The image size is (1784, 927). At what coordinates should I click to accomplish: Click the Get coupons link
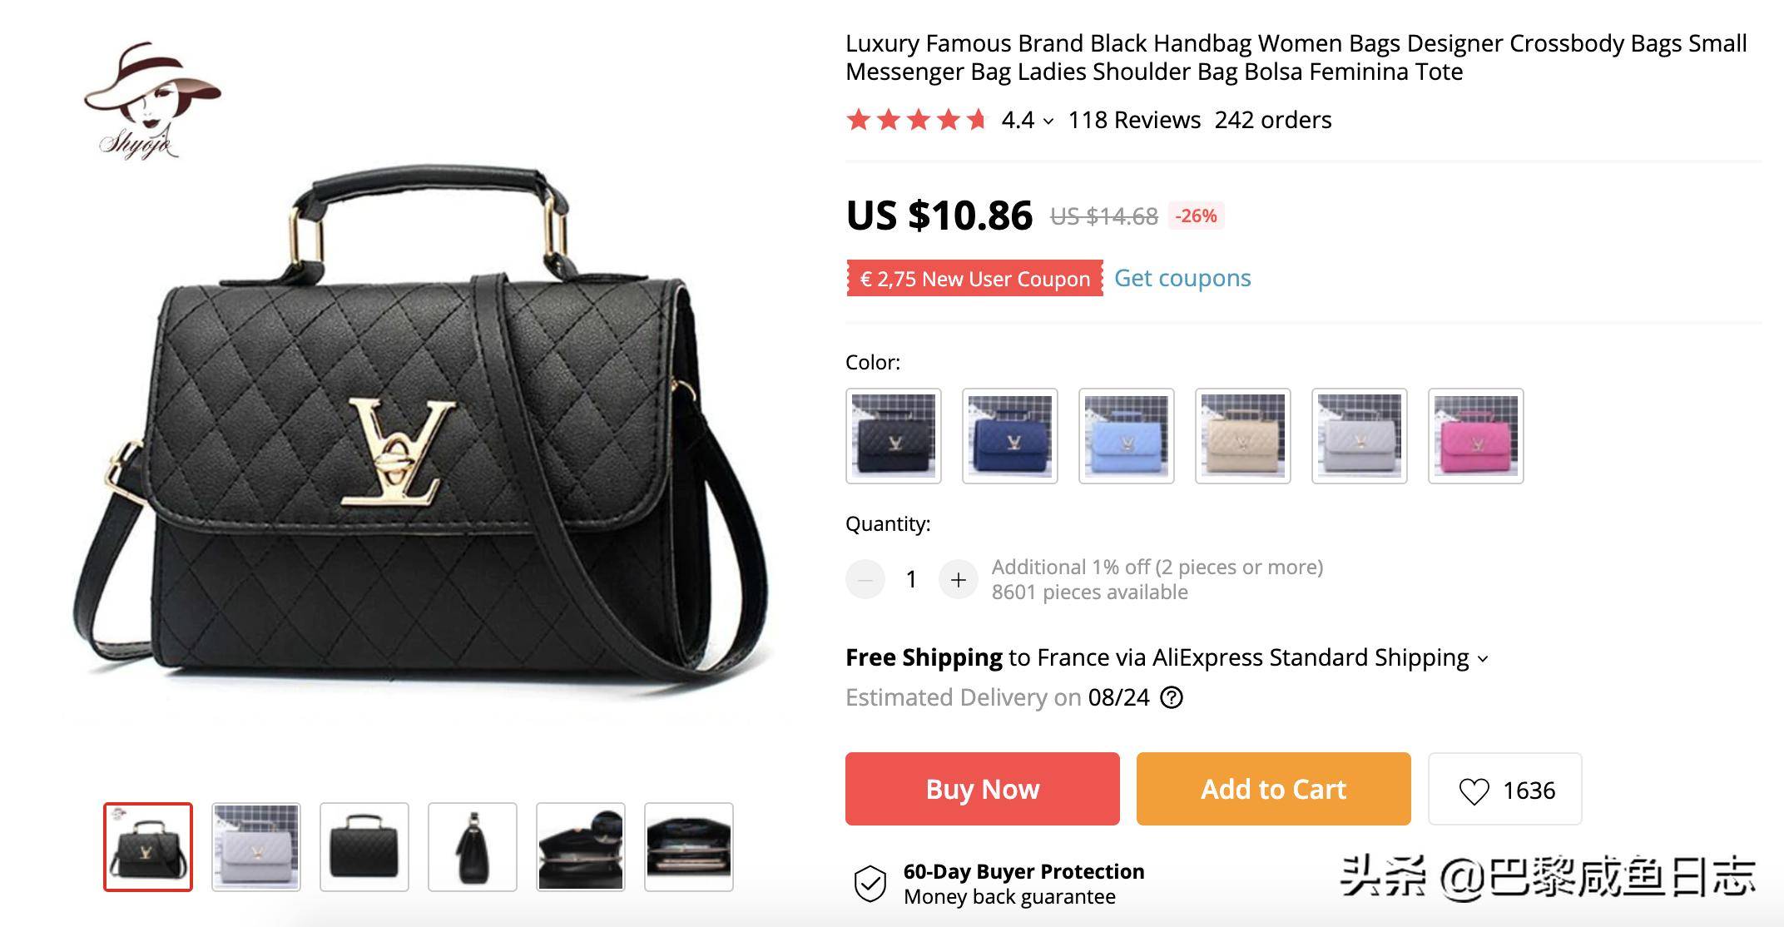click(x=1182, y=278)
